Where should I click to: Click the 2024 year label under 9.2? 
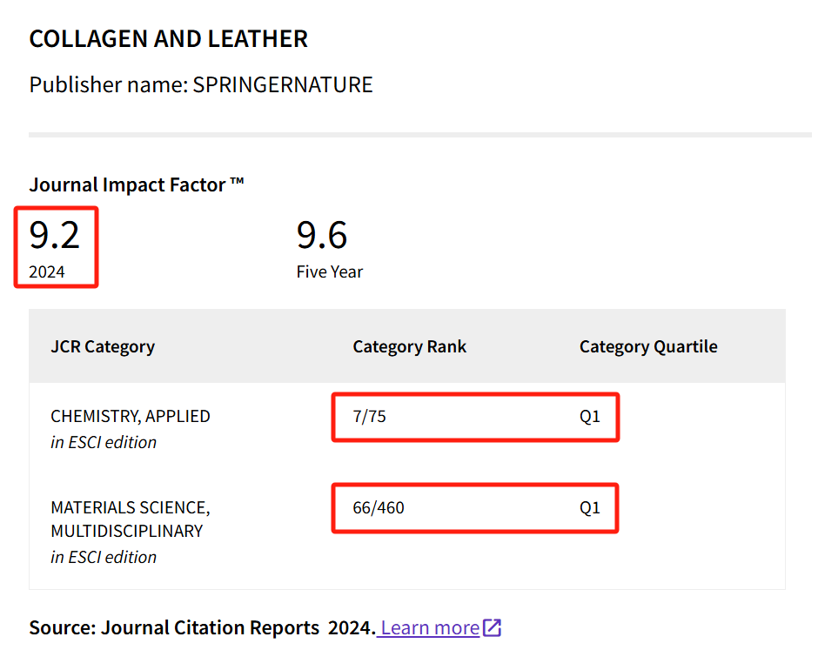[47, 272]
